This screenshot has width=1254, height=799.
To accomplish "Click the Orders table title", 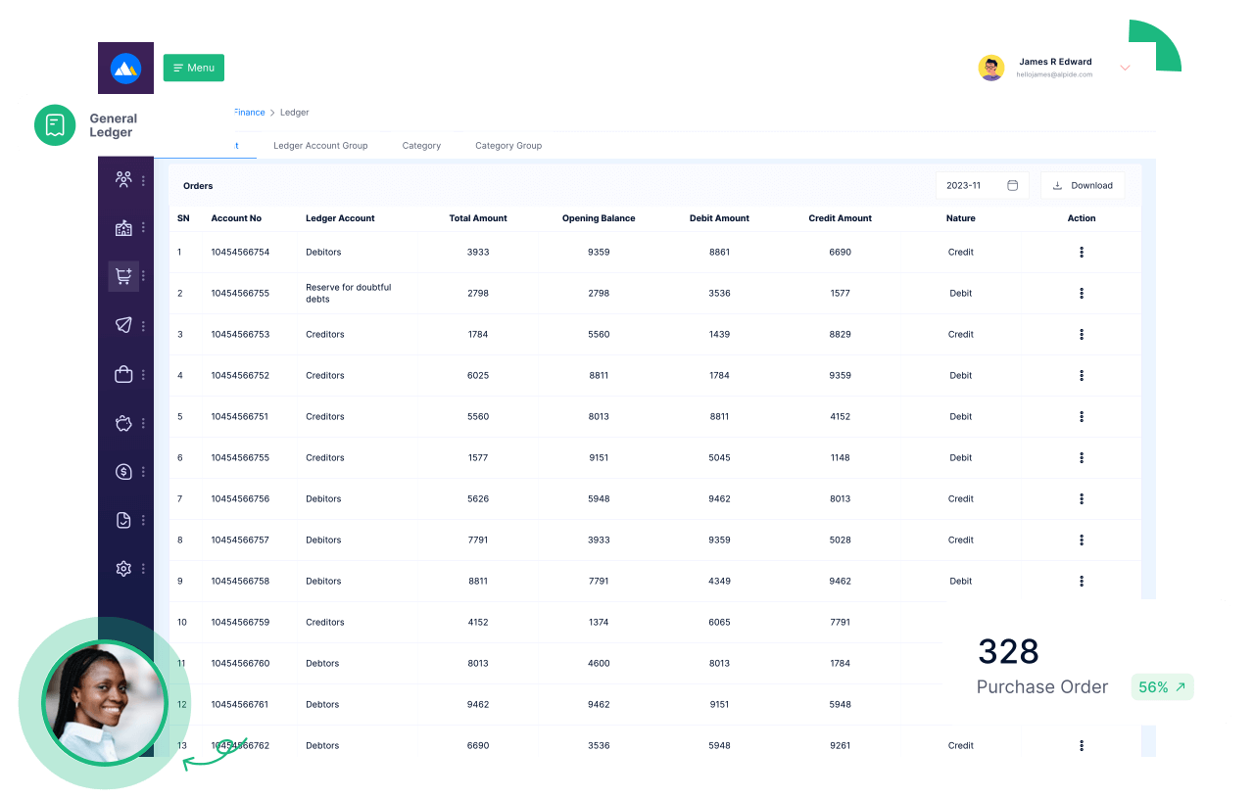I will (198, 186).
